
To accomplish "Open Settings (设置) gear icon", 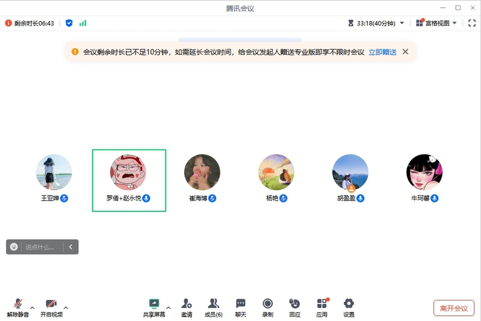I will click(349, 304).
